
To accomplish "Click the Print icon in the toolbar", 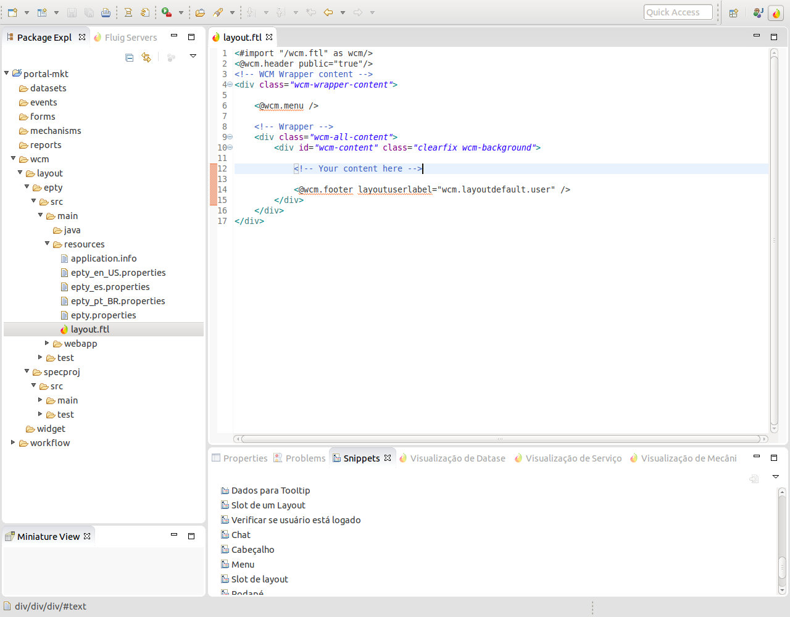I will [106, 12].
